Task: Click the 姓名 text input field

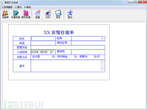Action: (x=43, y=39)
